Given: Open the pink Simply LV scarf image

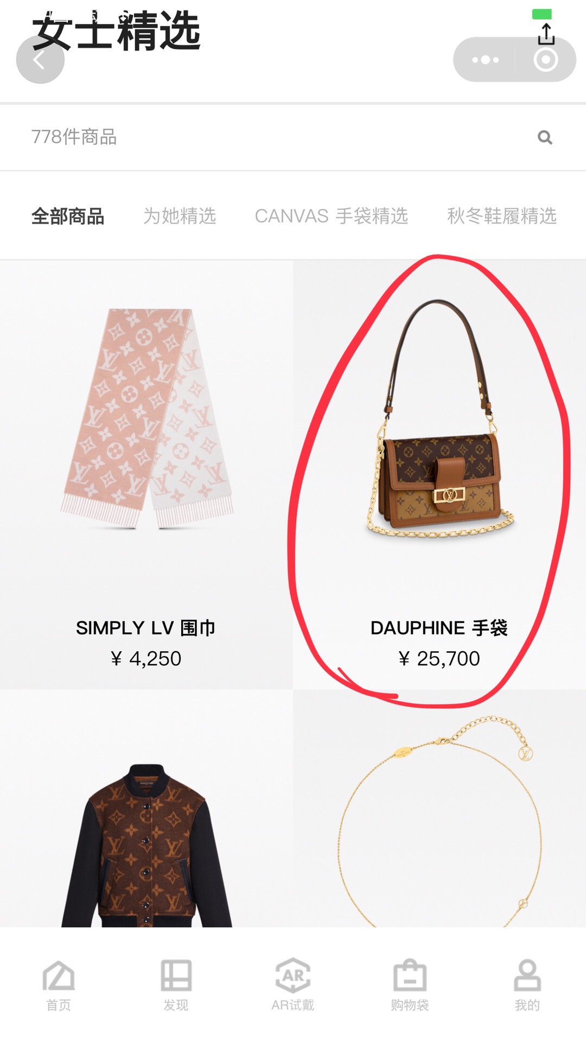Looking at the screenshot, I should click(146, 418).
